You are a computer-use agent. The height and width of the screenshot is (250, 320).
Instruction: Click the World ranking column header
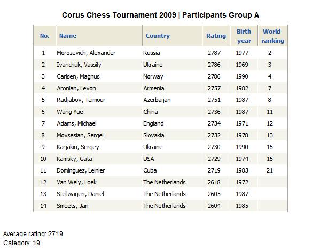point(272,36)
